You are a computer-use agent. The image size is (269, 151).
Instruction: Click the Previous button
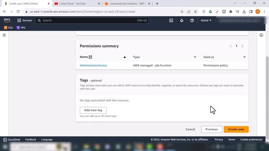211,130
